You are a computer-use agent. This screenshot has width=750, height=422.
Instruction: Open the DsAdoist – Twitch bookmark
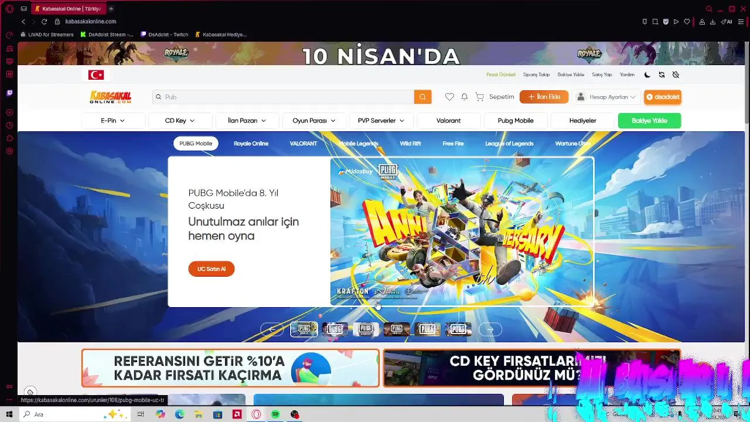164,35
